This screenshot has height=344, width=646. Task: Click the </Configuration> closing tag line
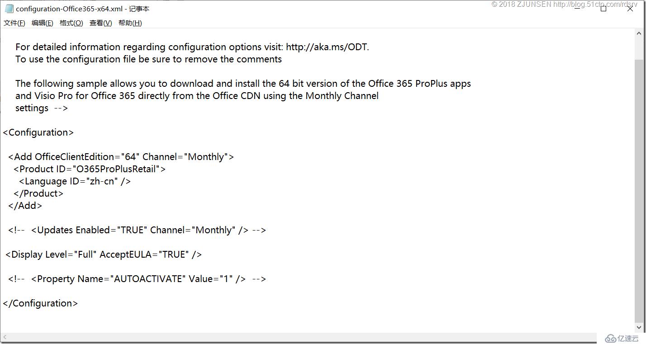pos(40,303)
